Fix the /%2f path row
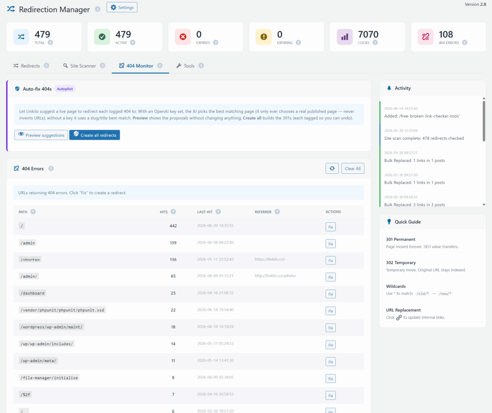Viewport: 492px width, 413px height. coord(331,395)
